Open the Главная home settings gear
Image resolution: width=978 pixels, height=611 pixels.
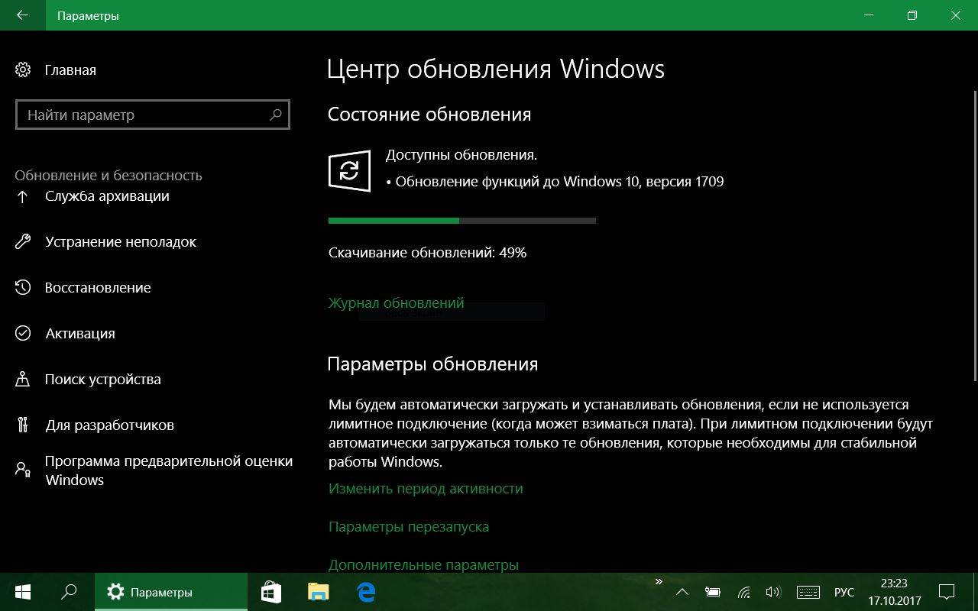[x=23, y=70]
